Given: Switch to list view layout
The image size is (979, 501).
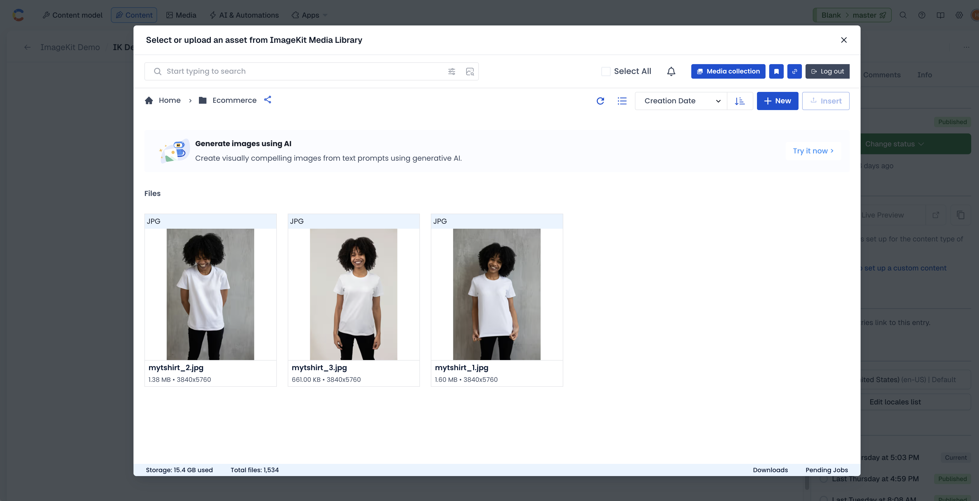Looking at the screenshot, I should [622, 101].
